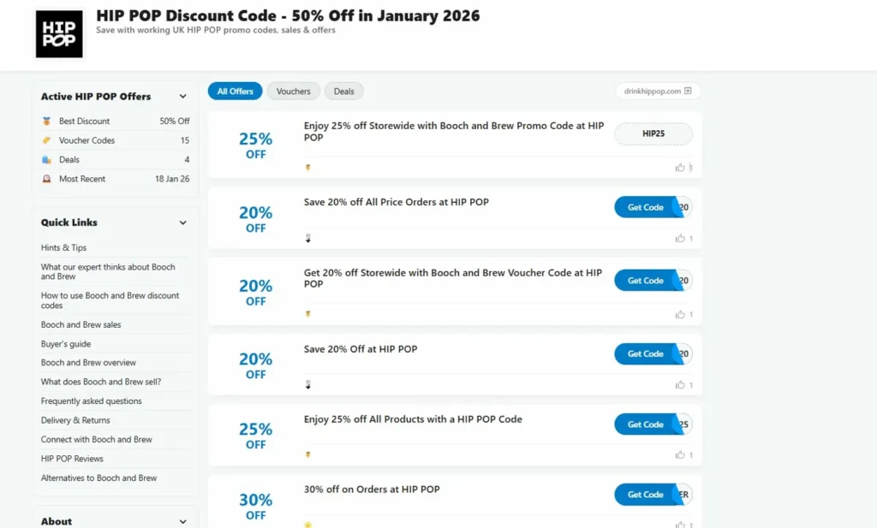Collapse the Active HIP POP Offers section
The height and width of the screenshot is (528, 877).
coord(182,97)
